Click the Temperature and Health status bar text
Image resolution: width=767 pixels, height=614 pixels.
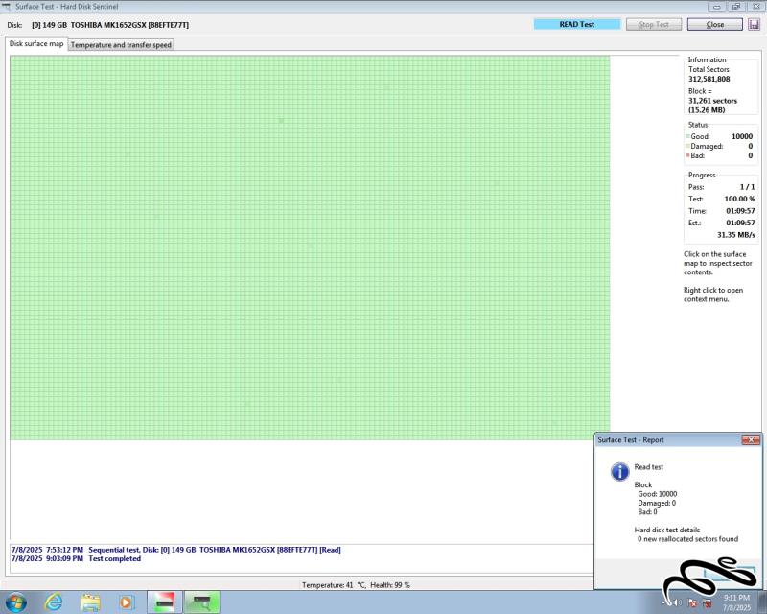pyautogui.click(x=356, y=585)
